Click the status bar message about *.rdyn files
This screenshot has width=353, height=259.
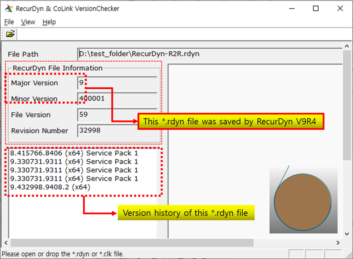click(x=63, y=254)
